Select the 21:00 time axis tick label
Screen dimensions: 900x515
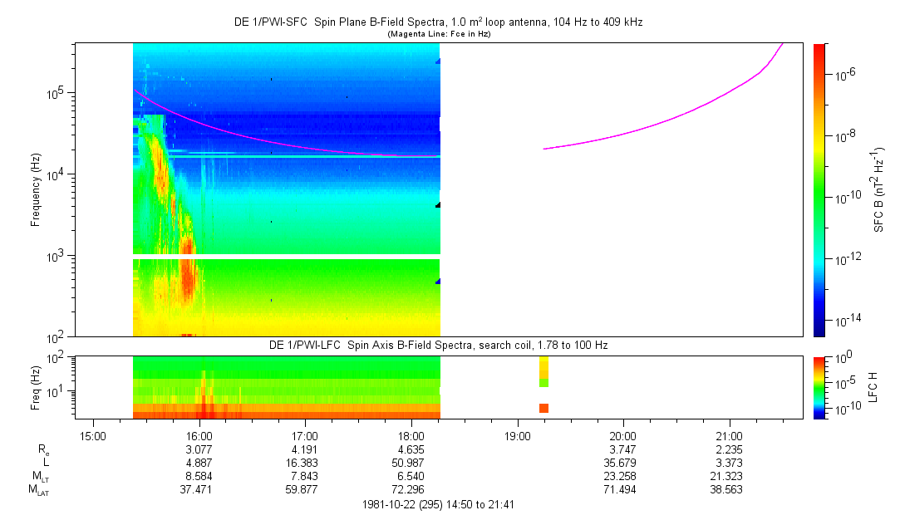(x=729, y=435)
